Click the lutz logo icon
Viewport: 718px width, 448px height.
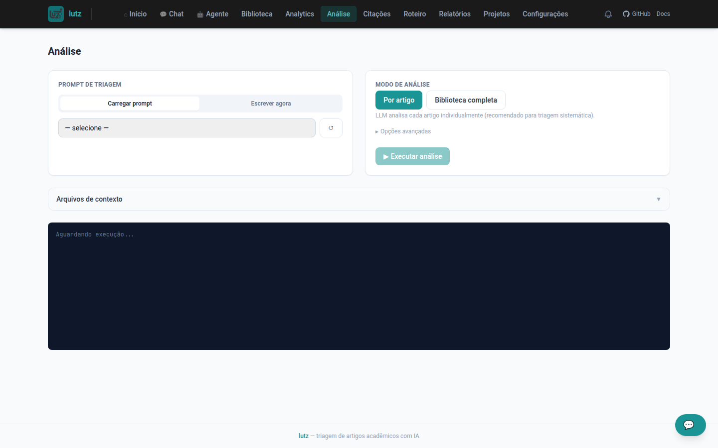pos(56,14)
